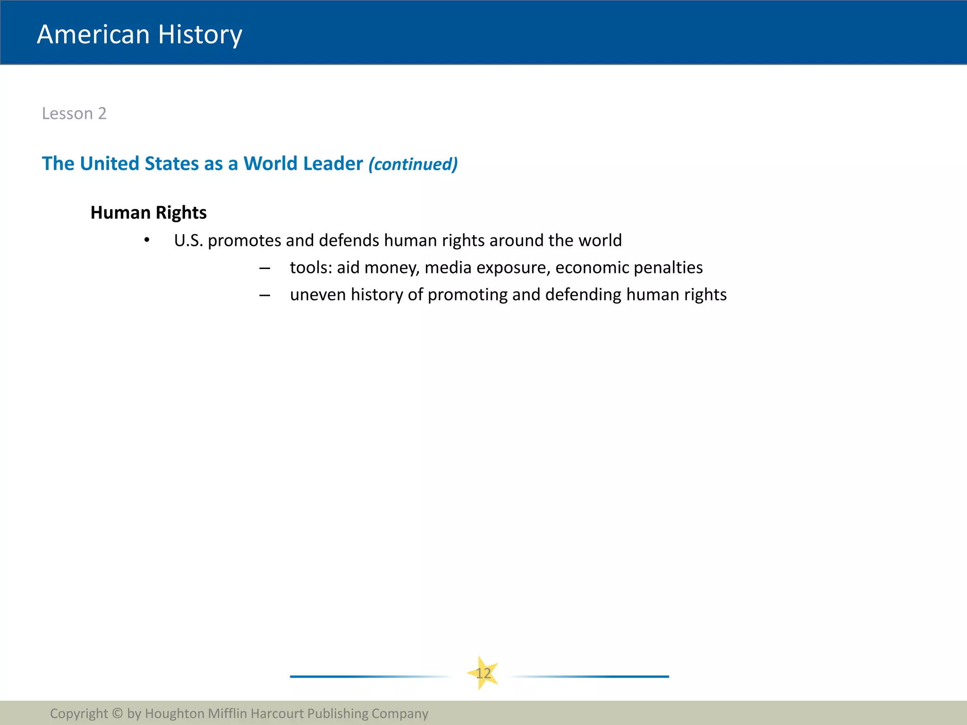Click the 'American History' header title
The image size is (967, 725).
point(140,34)
